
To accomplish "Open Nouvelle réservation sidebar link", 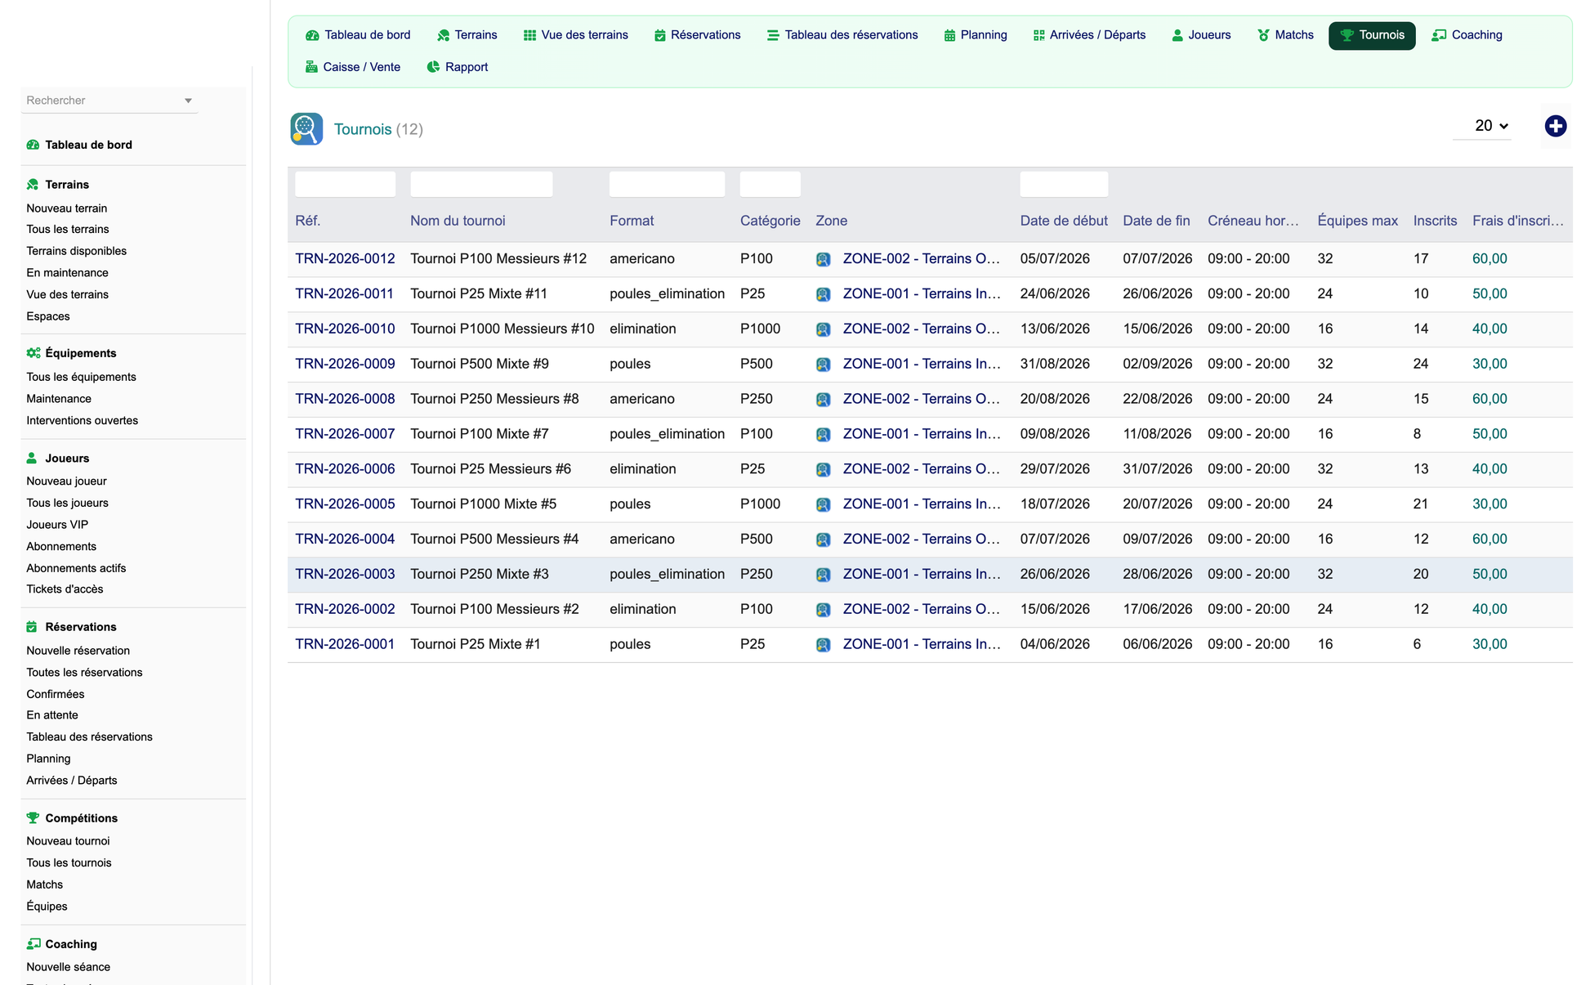I will pos(78,651).
